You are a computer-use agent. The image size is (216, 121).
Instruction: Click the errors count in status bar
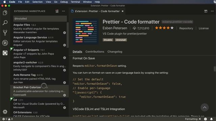point(5,119)
